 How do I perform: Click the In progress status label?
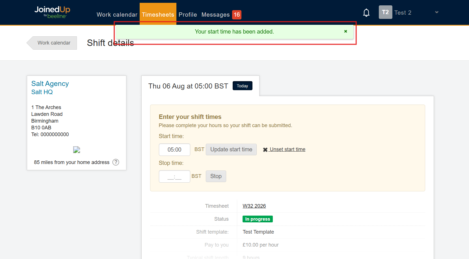(x=258, y=219)
